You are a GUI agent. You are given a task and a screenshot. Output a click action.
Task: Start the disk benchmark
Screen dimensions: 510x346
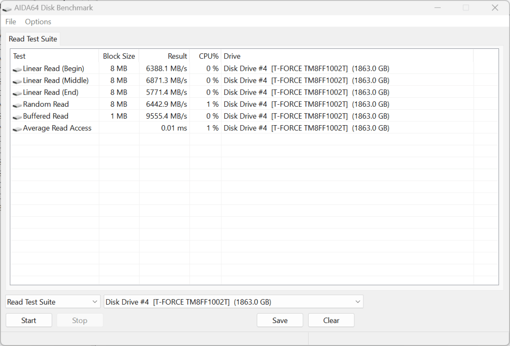pyautogui.click(x=28, y=320)
